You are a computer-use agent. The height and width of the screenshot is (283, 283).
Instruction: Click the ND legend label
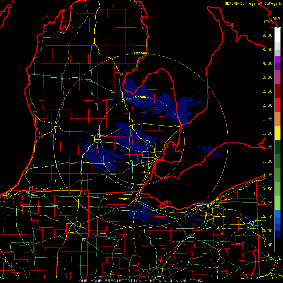tap(270, 245)
